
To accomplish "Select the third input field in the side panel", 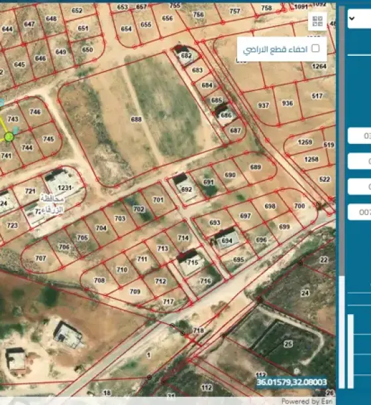I will click(360, 187).
